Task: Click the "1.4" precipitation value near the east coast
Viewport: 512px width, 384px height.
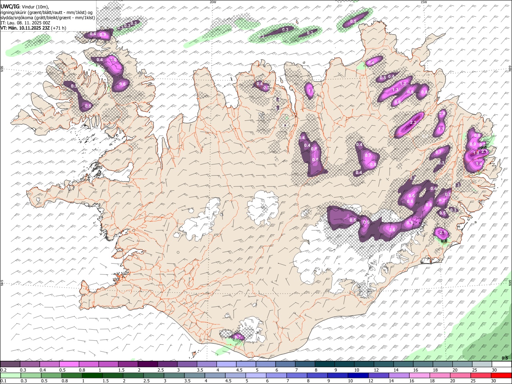Action: 479,164
